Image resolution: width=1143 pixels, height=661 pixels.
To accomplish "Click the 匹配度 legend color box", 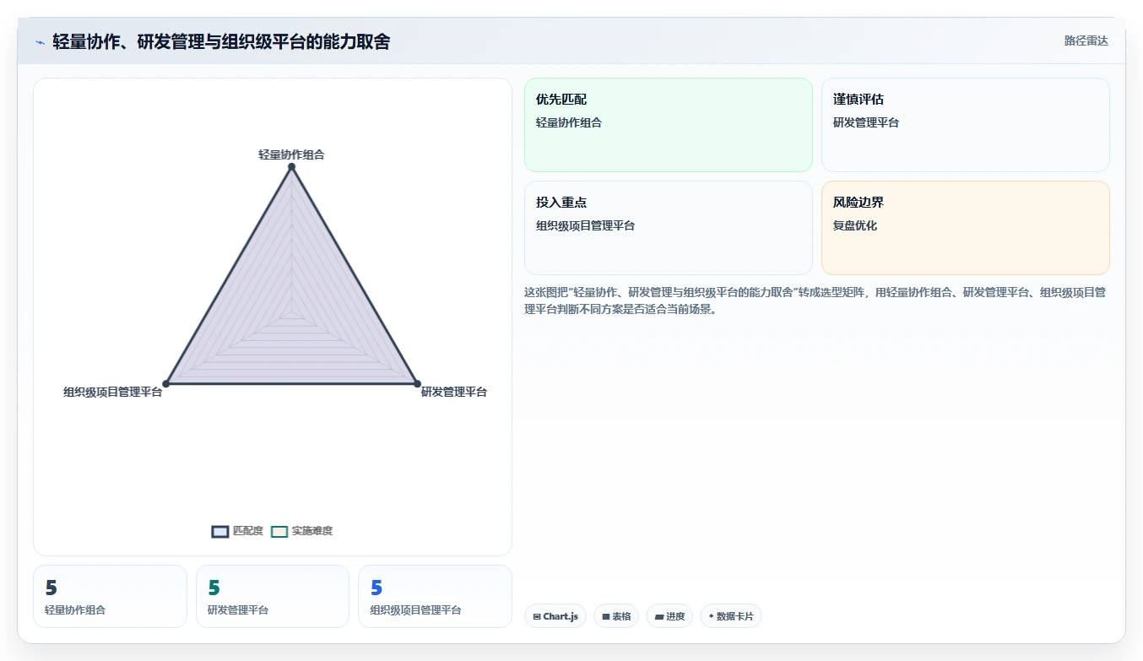I will coord(220,531).
